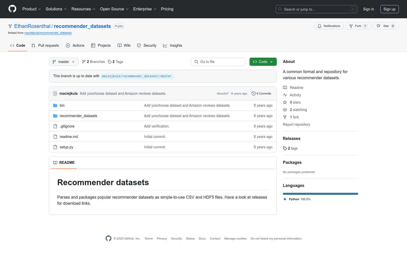The height and width of the screenshot is (254, 407).
Task: Open Manage cookies in the footer
Action: [x=236, y=239]
